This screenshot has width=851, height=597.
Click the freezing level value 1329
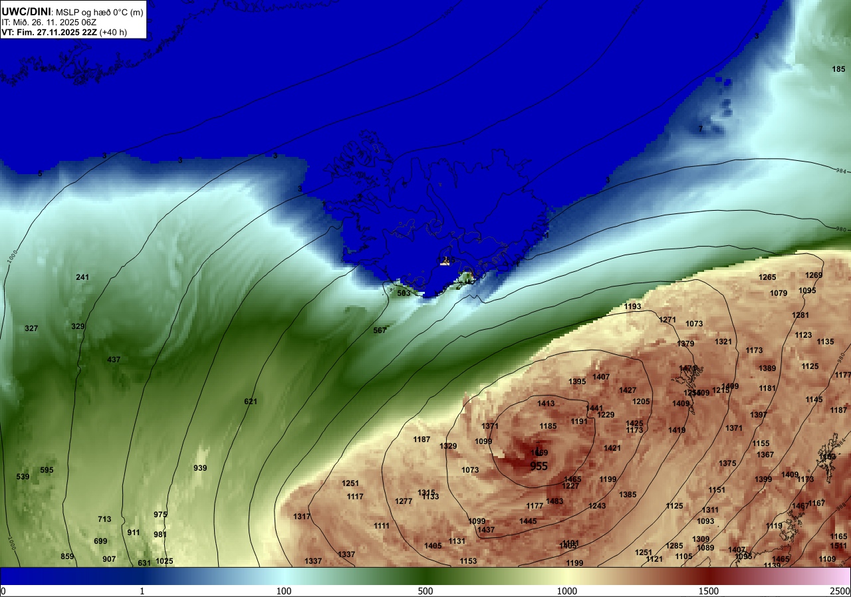pyautogui.click(x=448, y=446)
